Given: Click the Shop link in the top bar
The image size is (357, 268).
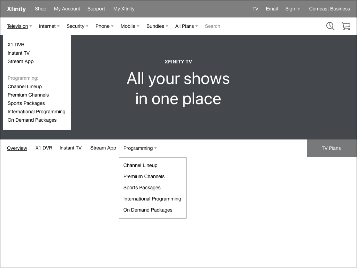Looking at the screenshot, I should [x=40, y=9].
